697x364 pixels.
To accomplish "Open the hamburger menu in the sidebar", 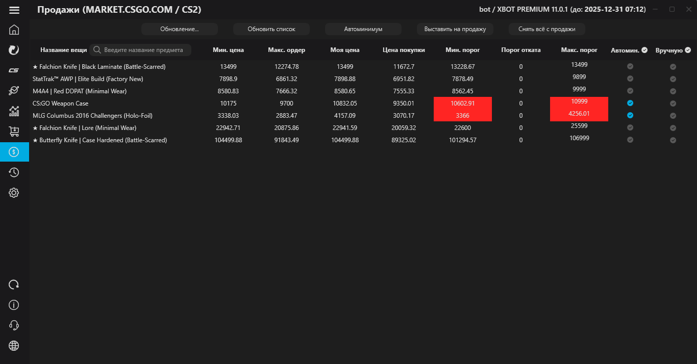I will point(14,10).
